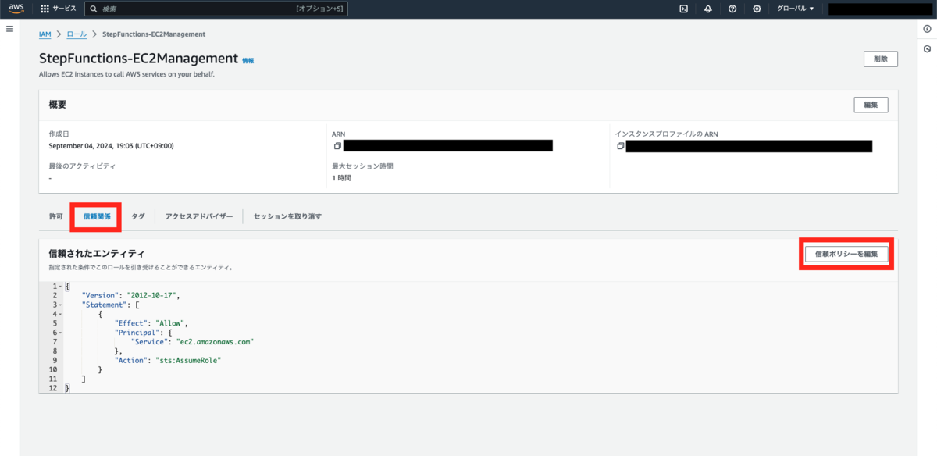Switch to the 許可 tab
937x456 pixels.
point(55,216)
